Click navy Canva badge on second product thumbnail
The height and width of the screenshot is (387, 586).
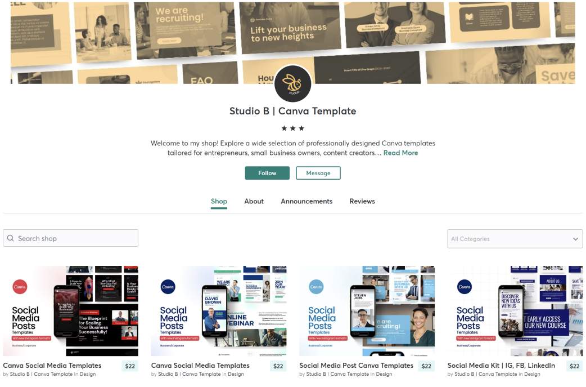click(168, 287)
